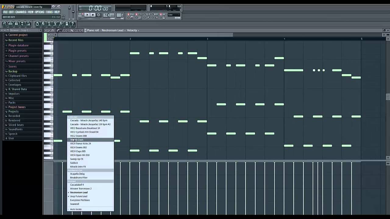The image size is (390, 219).
Task: Show the playlist window shortcut icon
Action: pos(5,24)
